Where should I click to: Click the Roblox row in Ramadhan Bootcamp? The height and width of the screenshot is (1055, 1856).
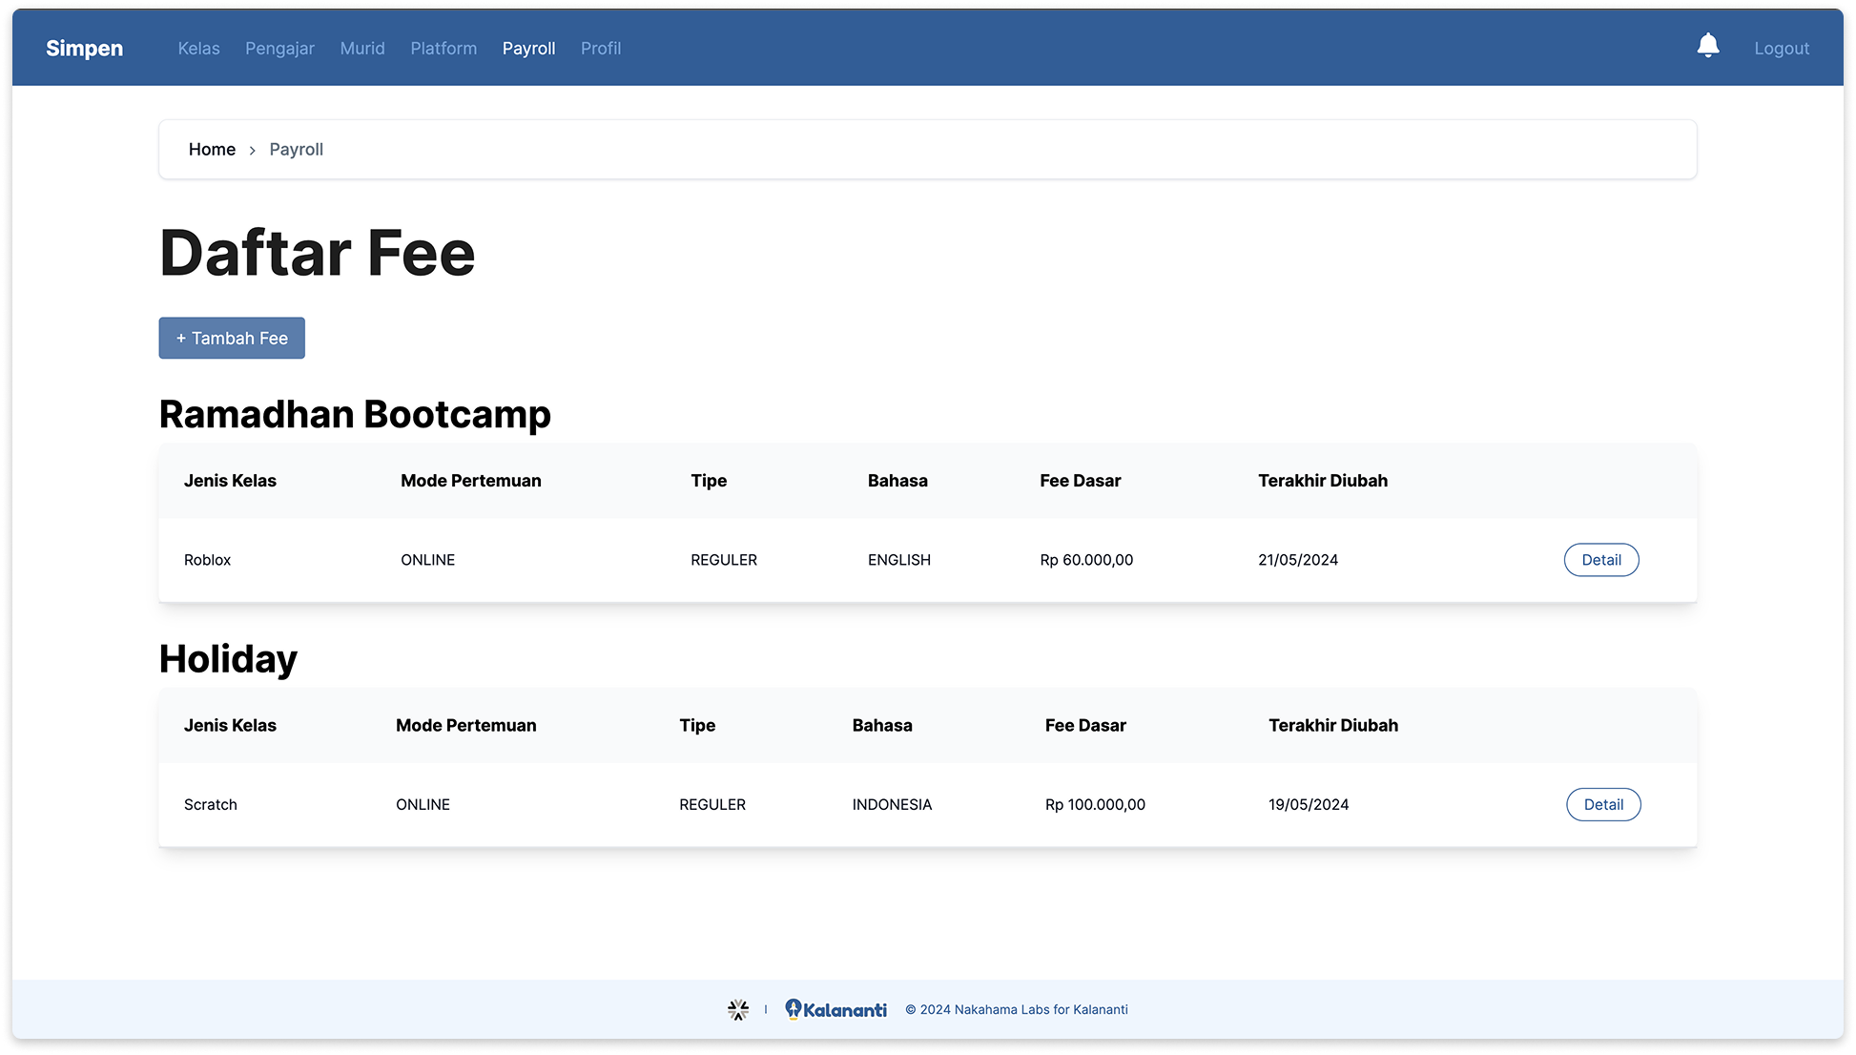pos(207,560)
